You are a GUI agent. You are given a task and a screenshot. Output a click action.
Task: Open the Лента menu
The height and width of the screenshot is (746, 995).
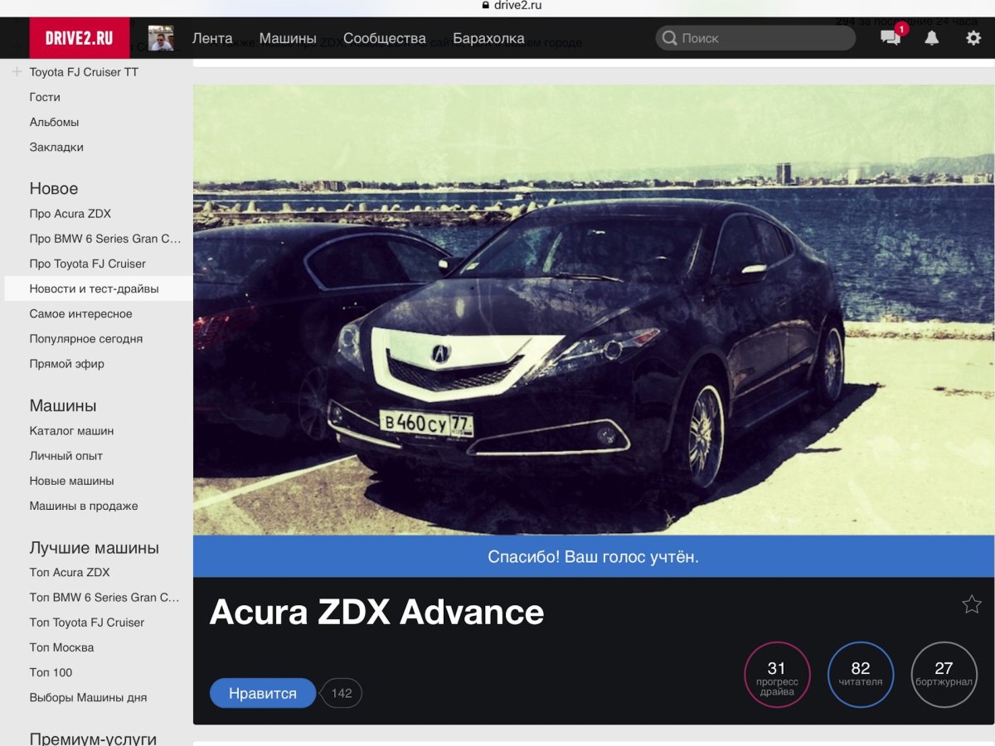212,38
